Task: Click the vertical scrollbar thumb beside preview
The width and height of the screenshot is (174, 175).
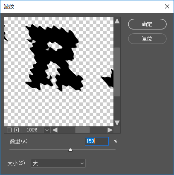Action: coord(117,72)
